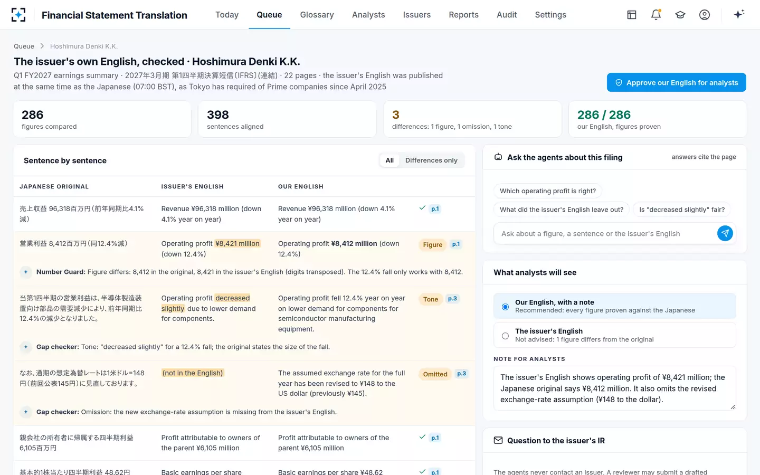Click the Tone difference tag
The height and width of the screenshot is (475, 760).
[431, 299]
